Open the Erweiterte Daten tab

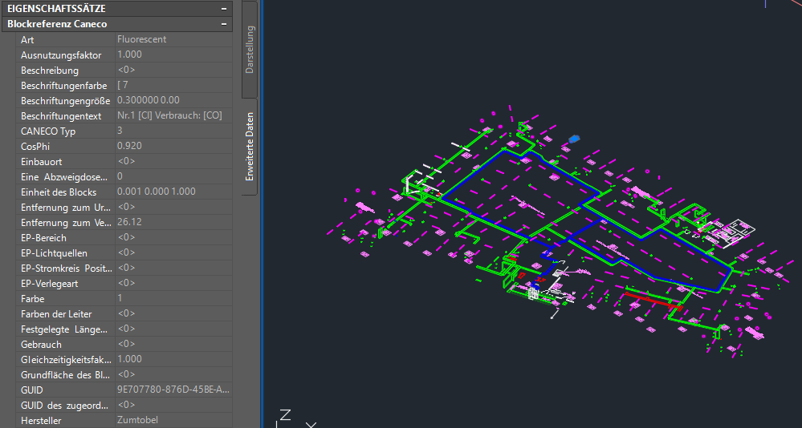click(x=250, y=147)
